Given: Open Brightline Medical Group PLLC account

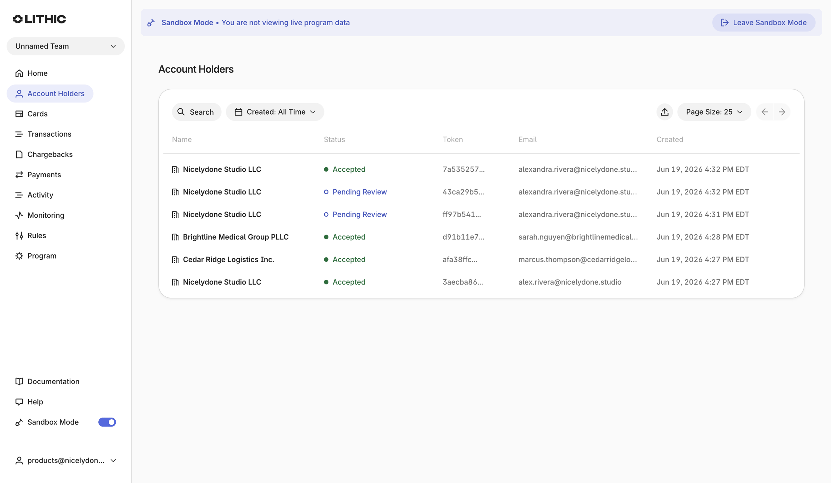Looking at the screenshot, I should click(481, 237).
